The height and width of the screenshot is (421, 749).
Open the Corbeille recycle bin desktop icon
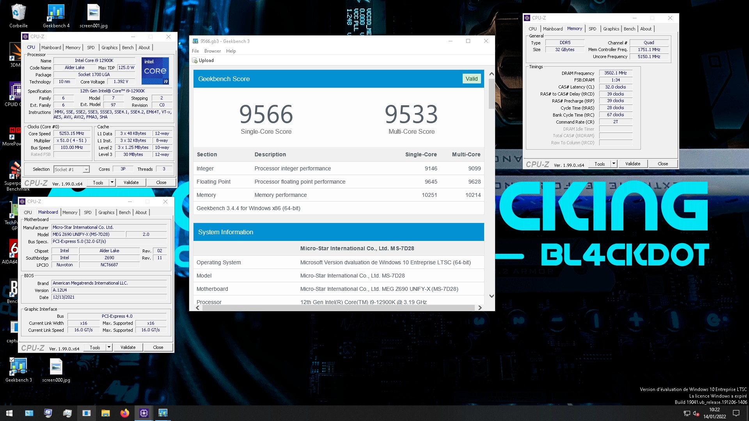click(18, 16)
